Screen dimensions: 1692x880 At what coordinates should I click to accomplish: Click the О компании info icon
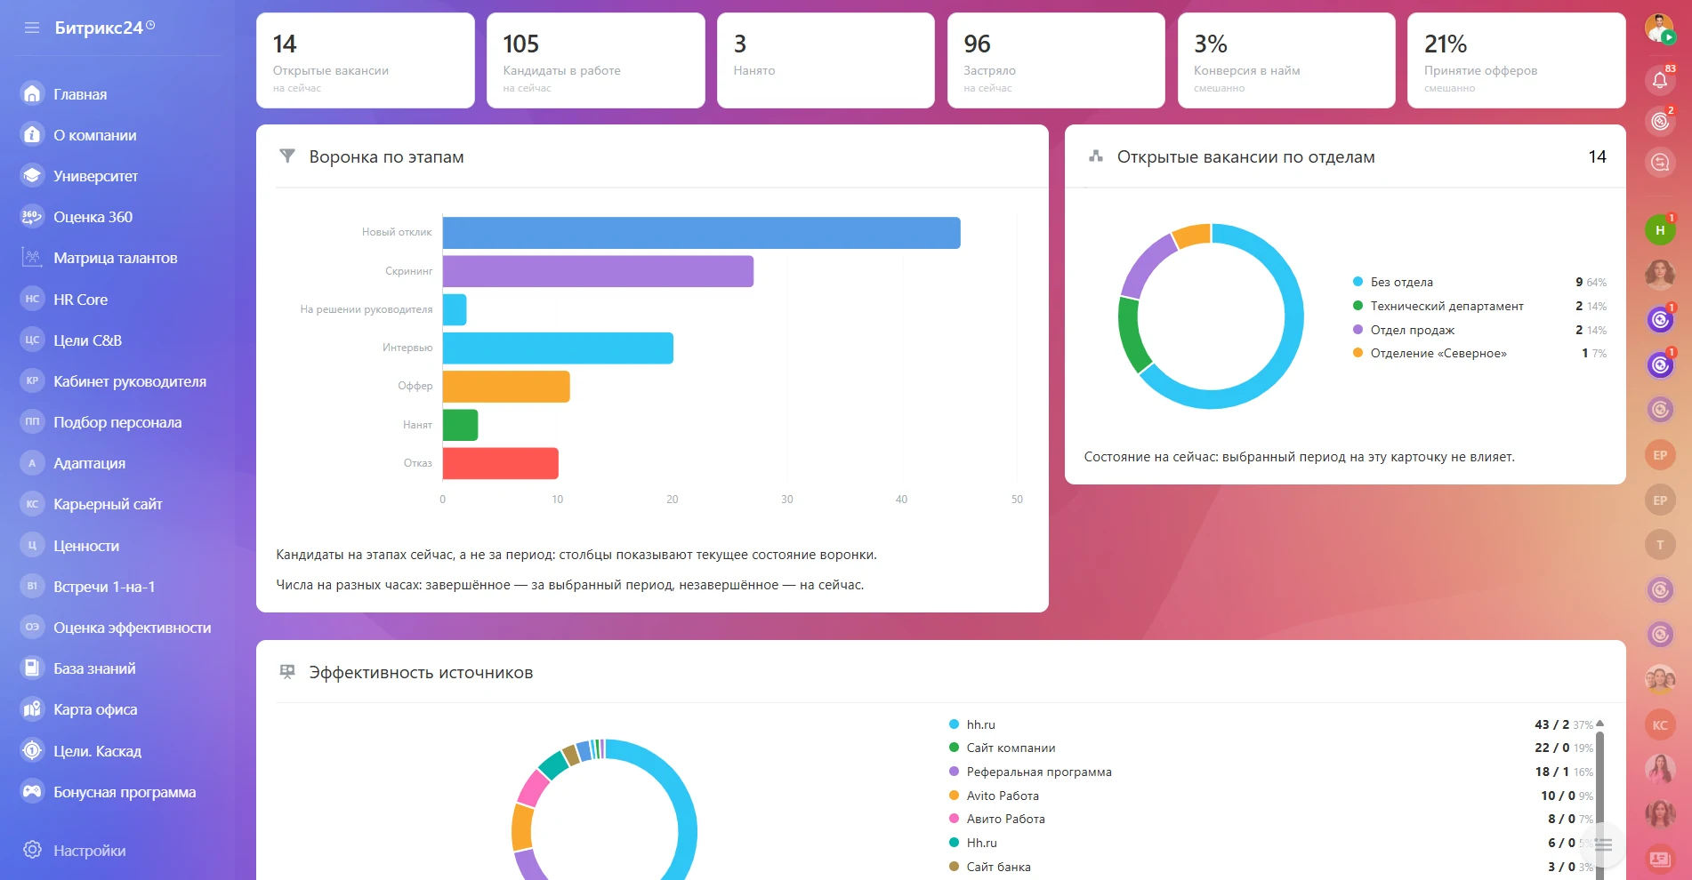click(x=32, y=134)
